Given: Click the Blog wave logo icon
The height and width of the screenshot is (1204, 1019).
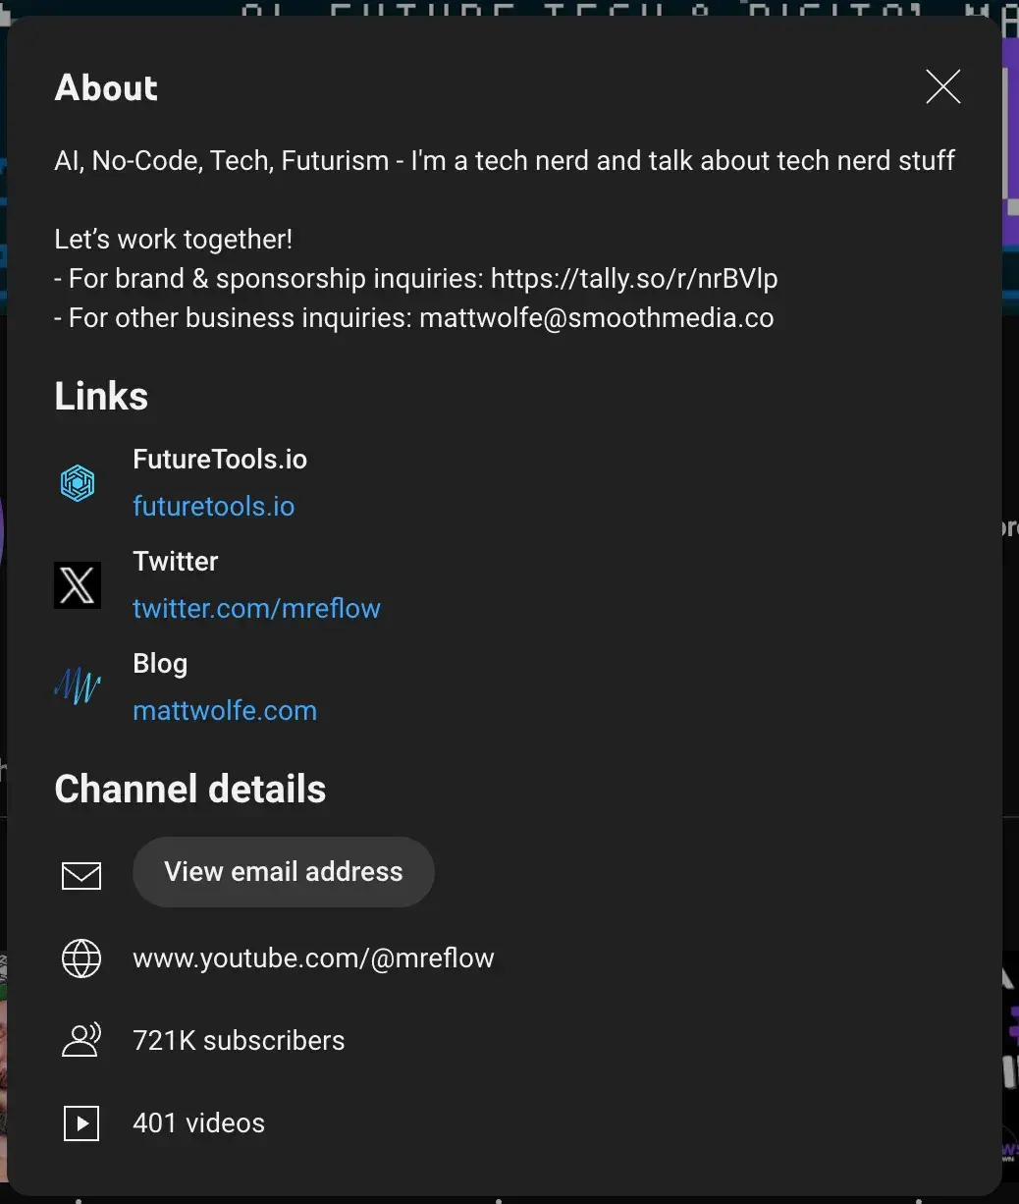Looking at the screenshot, I should 78,687.
